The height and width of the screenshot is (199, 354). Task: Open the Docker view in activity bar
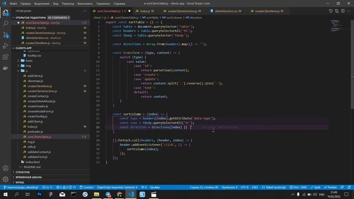pyautogui.click(x=6, y=68)
